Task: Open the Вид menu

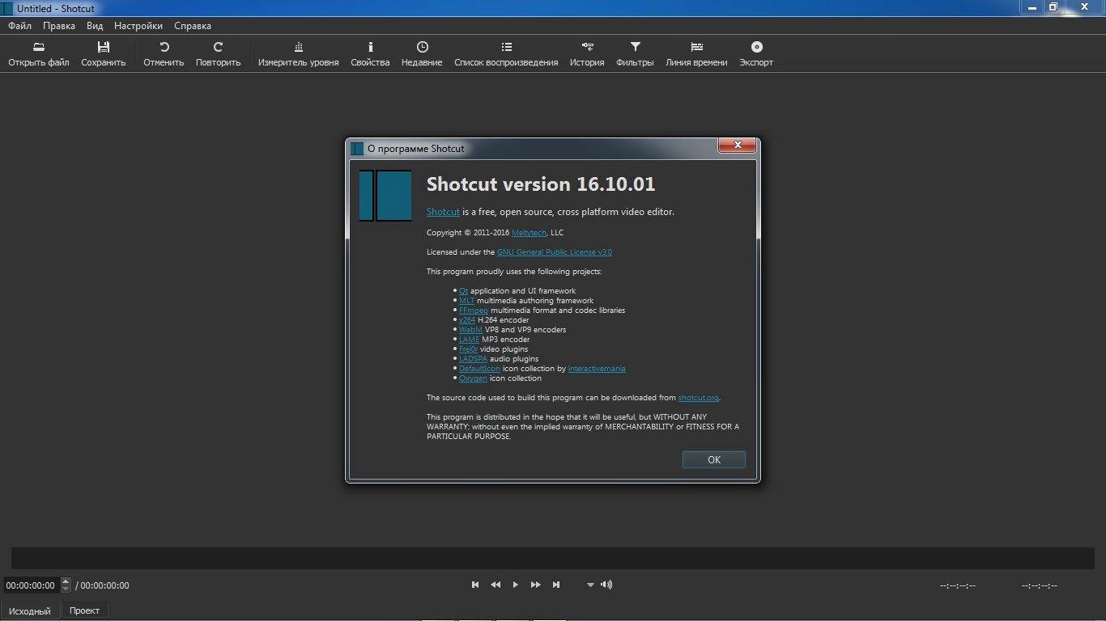Action: pos(95,26)
